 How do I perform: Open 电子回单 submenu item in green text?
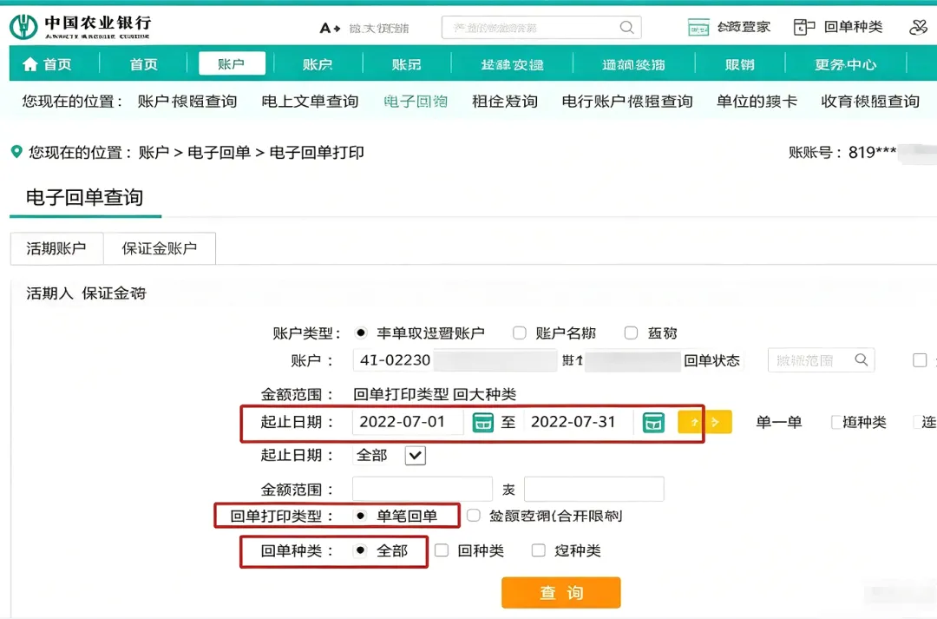coord(416,101)
